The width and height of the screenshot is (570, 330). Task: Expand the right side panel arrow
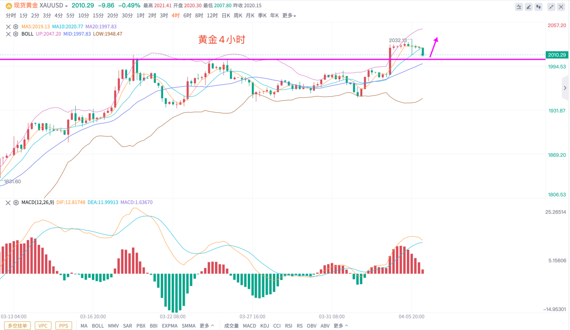[565, 89]
